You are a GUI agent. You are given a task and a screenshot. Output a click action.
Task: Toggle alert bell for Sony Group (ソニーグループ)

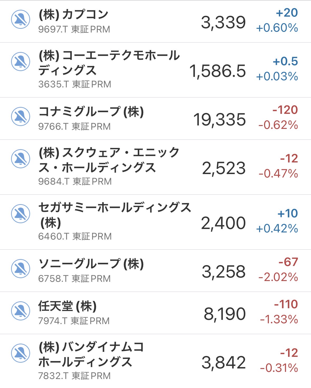click(21, 269)
